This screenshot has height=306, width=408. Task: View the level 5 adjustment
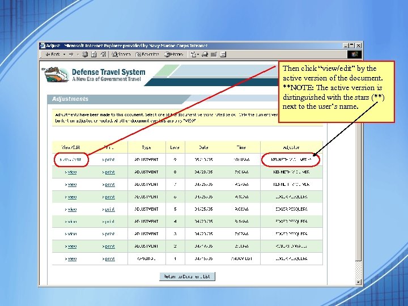pos(71,209)
